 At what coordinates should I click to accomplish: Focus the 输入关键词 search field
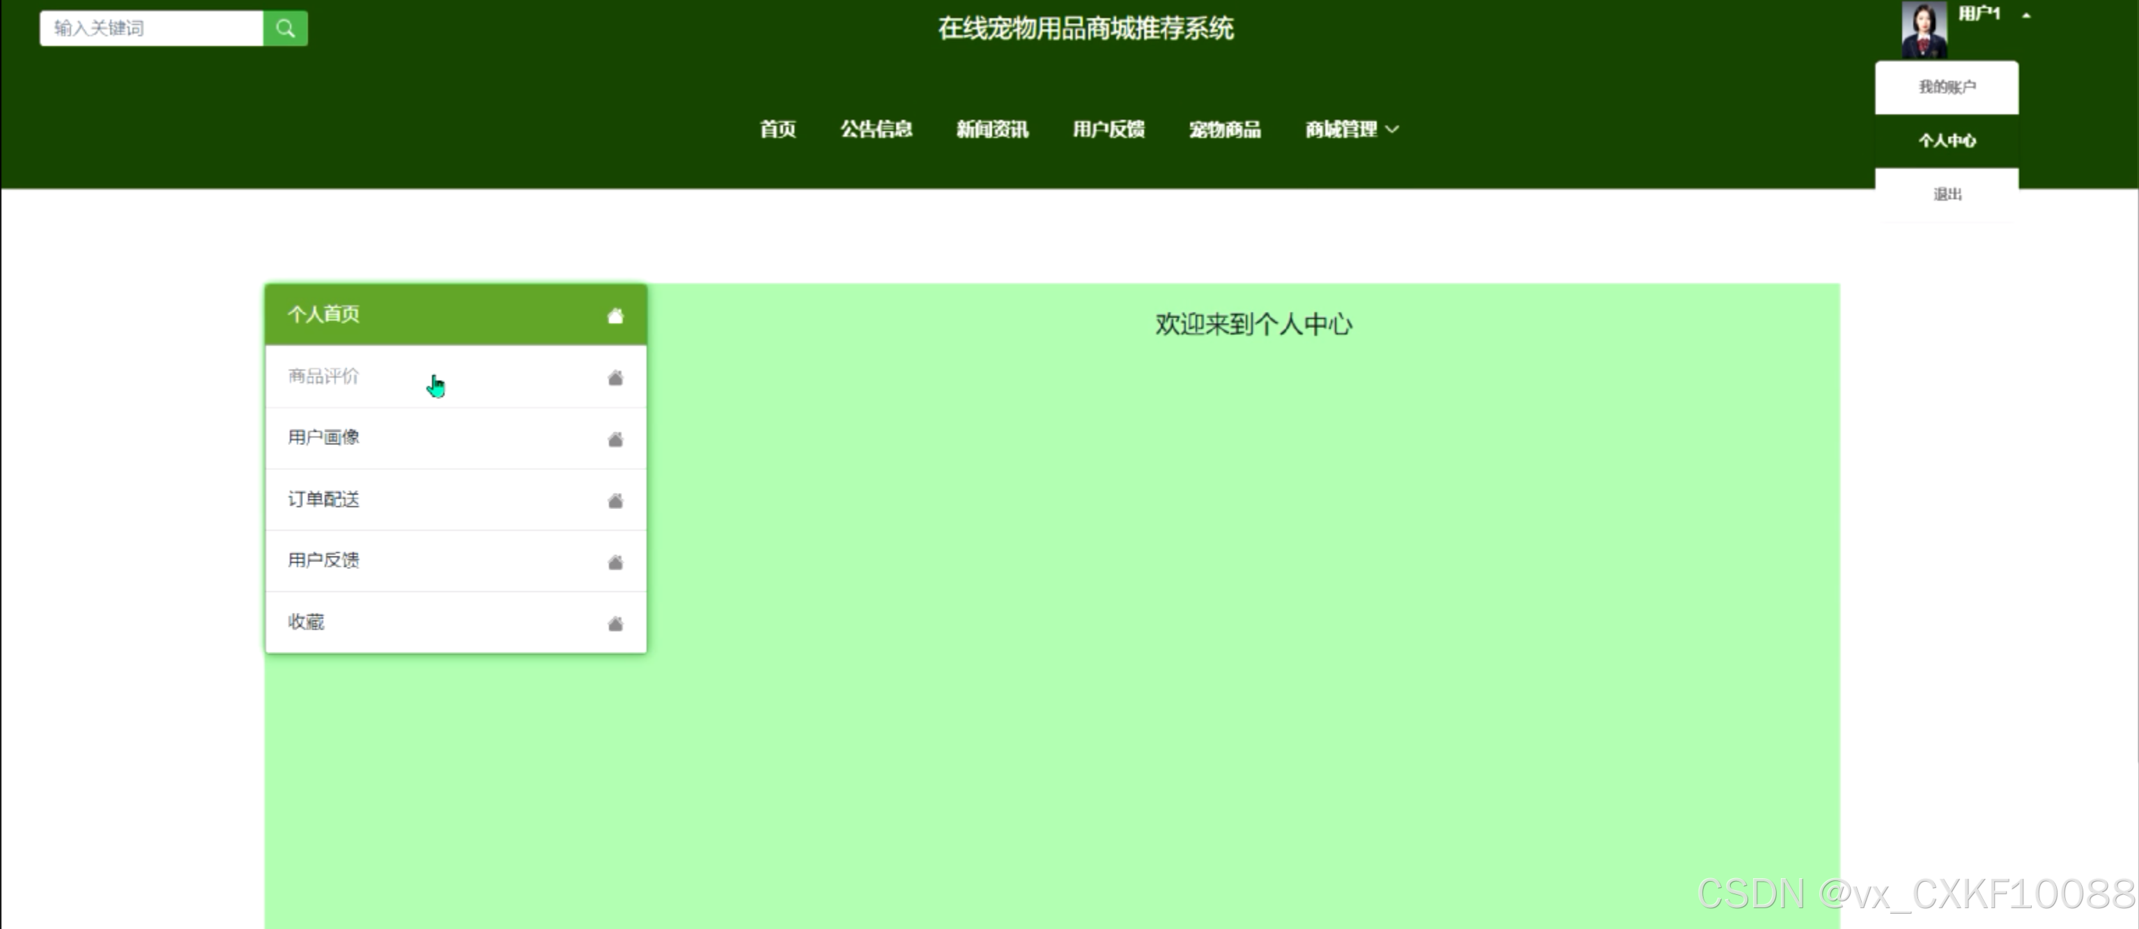(151, 29)
